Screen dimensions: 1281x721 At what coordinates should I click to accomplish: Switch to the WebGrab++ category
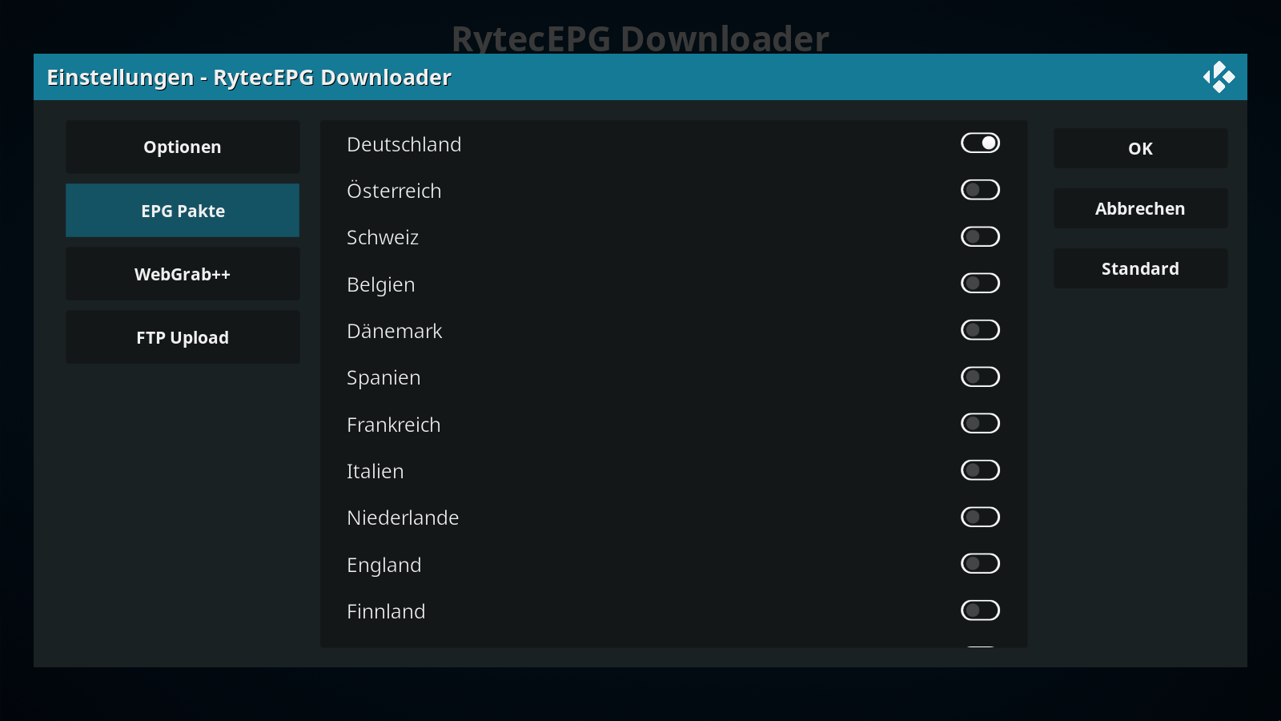(183, 274)
